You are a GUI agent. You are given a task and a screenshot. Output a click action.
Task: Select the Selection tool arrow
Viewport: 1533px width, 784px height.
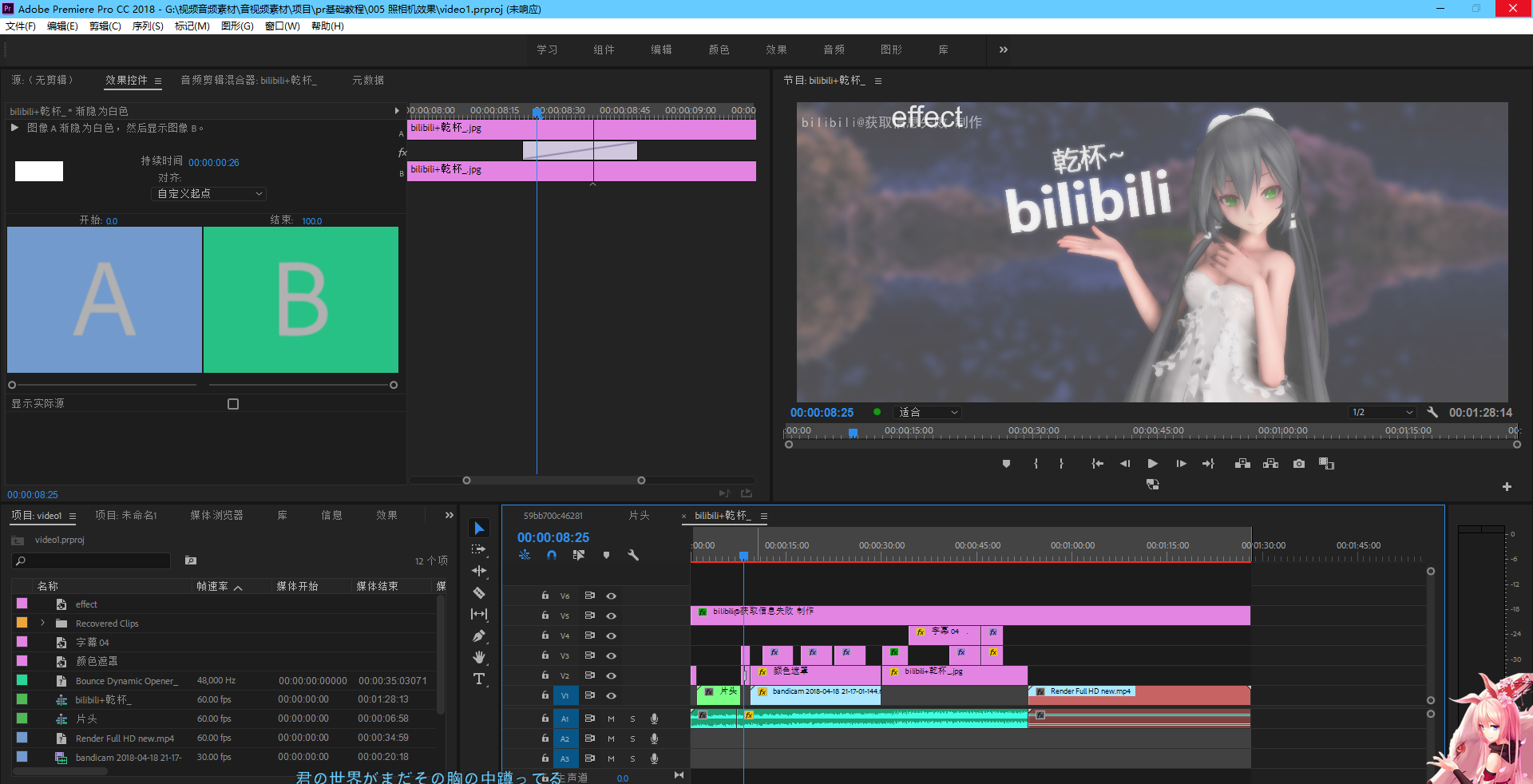pos(479,528)
